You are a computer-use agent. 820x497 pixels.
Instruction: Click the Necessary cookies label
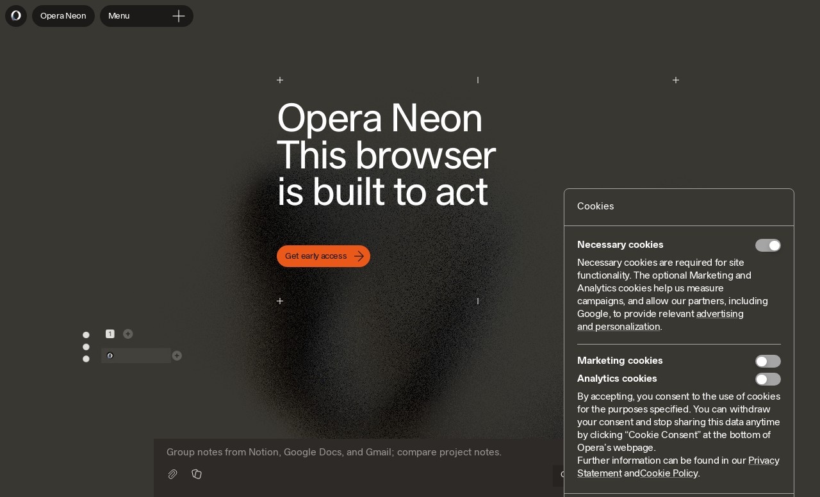[620, 245]
